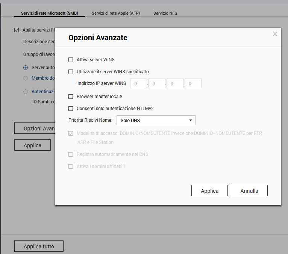Viewport: 288px width, 254px height.
Task: Check Utilizzare il server WINS specificato
Action: point(71,72)
